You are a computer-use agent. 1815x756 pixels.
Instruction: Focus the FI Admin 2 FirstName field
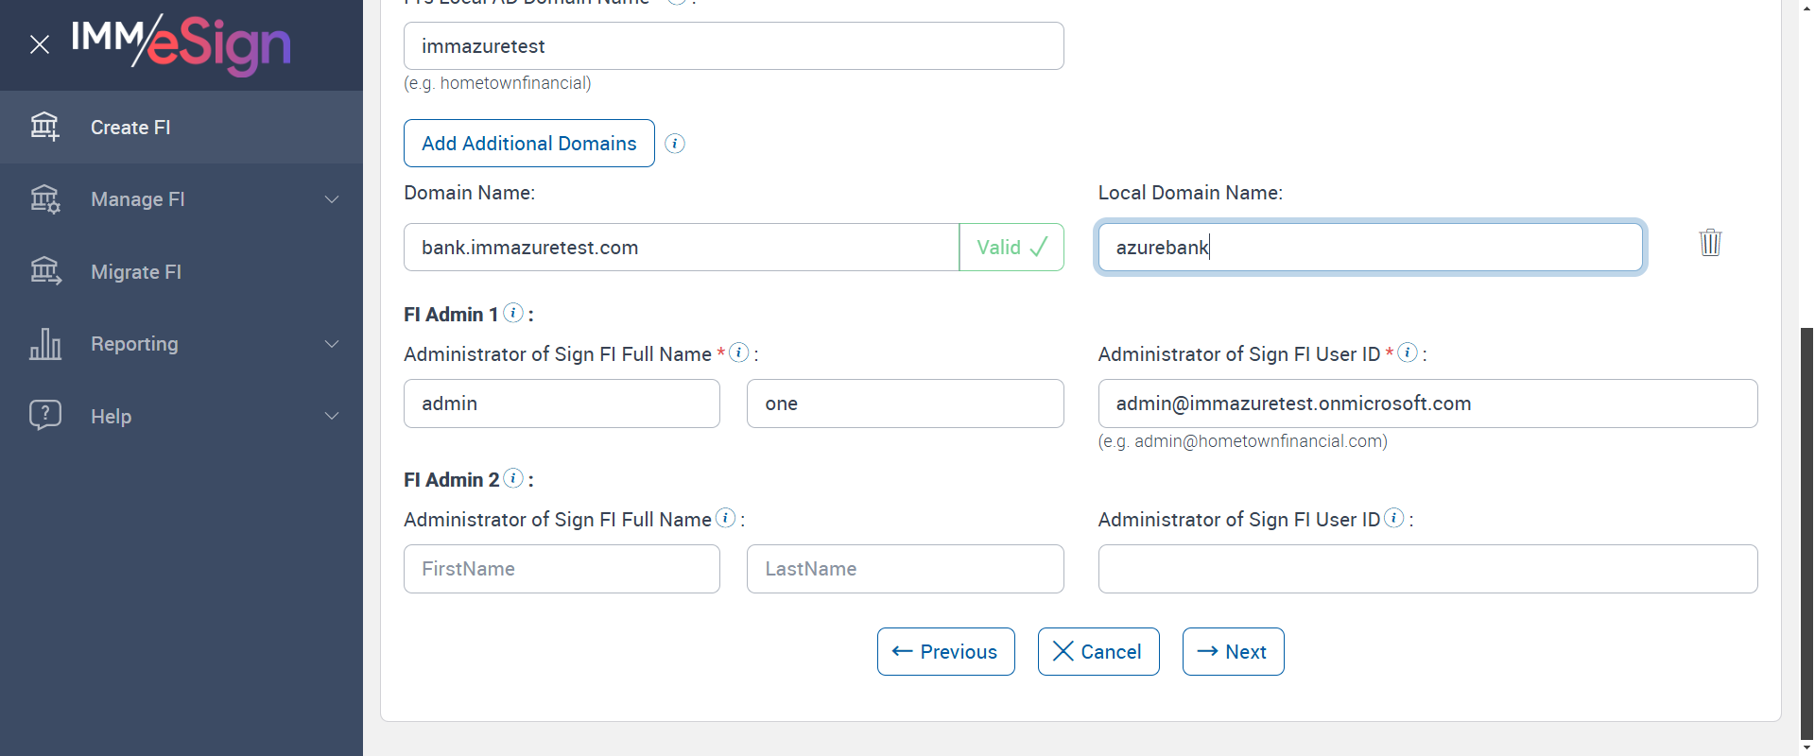tap(562, 569)
